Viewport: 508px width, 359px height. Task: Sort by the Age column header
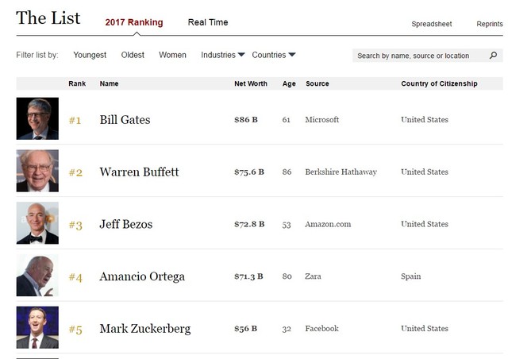(289, 83)
